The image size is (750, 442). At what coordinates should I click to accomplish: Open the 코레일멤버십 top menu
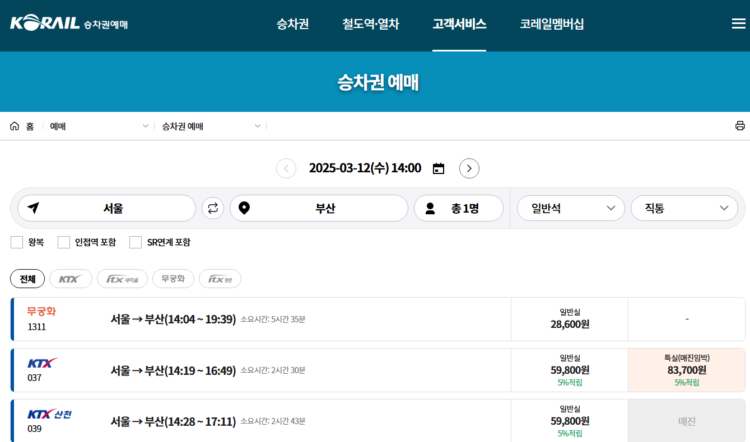tap(552, 24)
